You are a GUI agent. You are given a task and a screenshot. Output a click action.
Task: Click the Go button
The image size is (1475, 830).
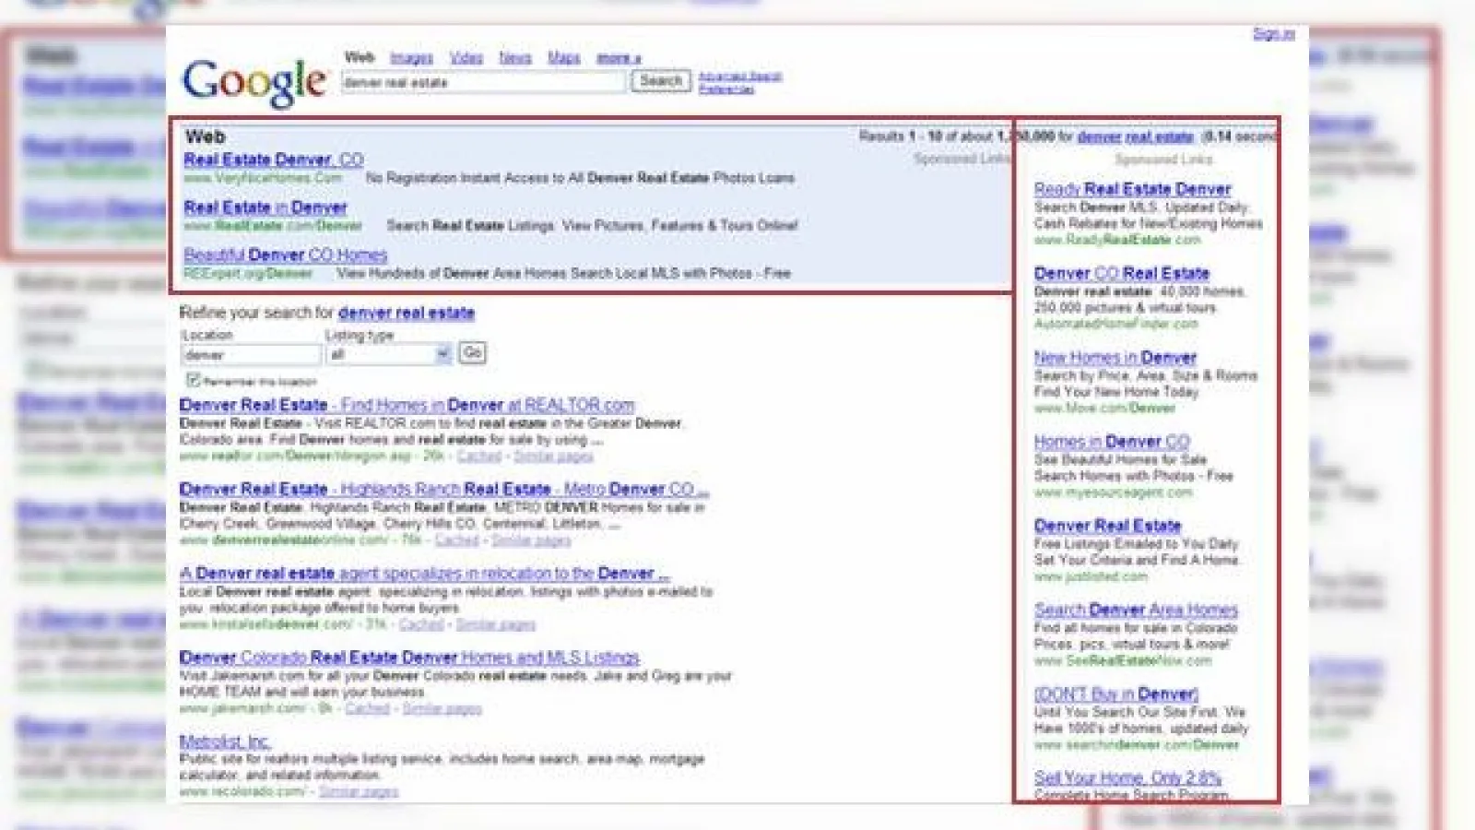472,352
